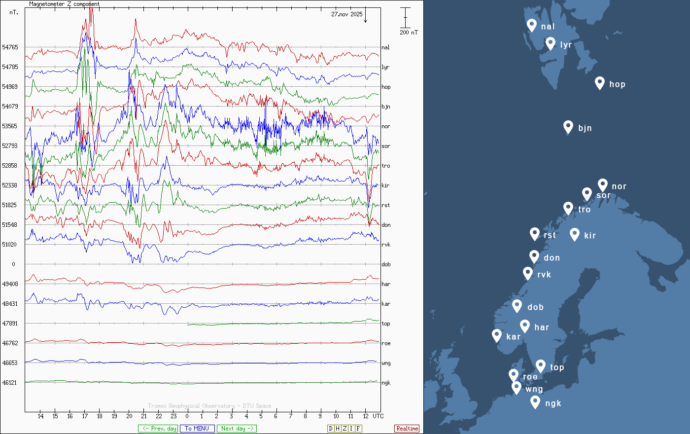Click the 'roe' trace label at plot edge
Screen dimensions: 690x434
[386, 343]
